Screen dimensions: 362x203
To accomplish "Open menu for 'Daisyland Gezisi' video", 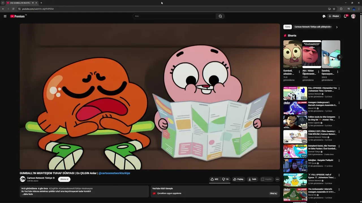I will coord(339,146).
